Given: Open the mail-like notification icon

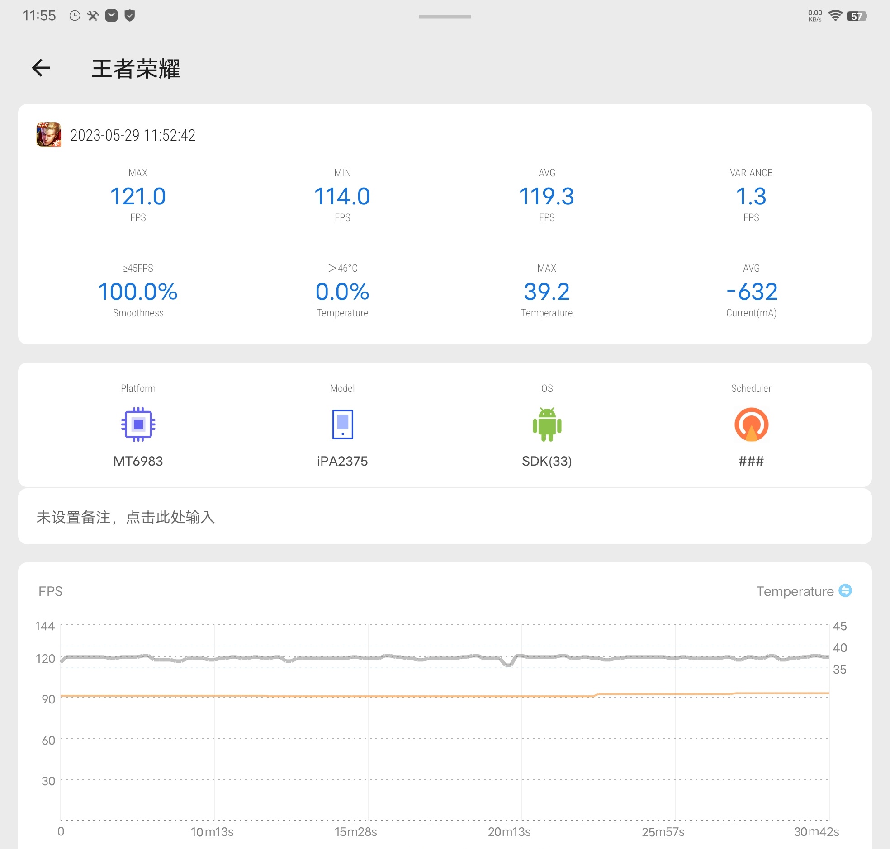Looking at the screenshot, I should click(x=111, y=16).
